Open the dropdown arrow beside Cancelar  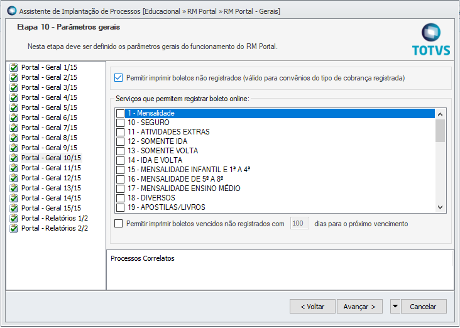(x=395, y=307)
